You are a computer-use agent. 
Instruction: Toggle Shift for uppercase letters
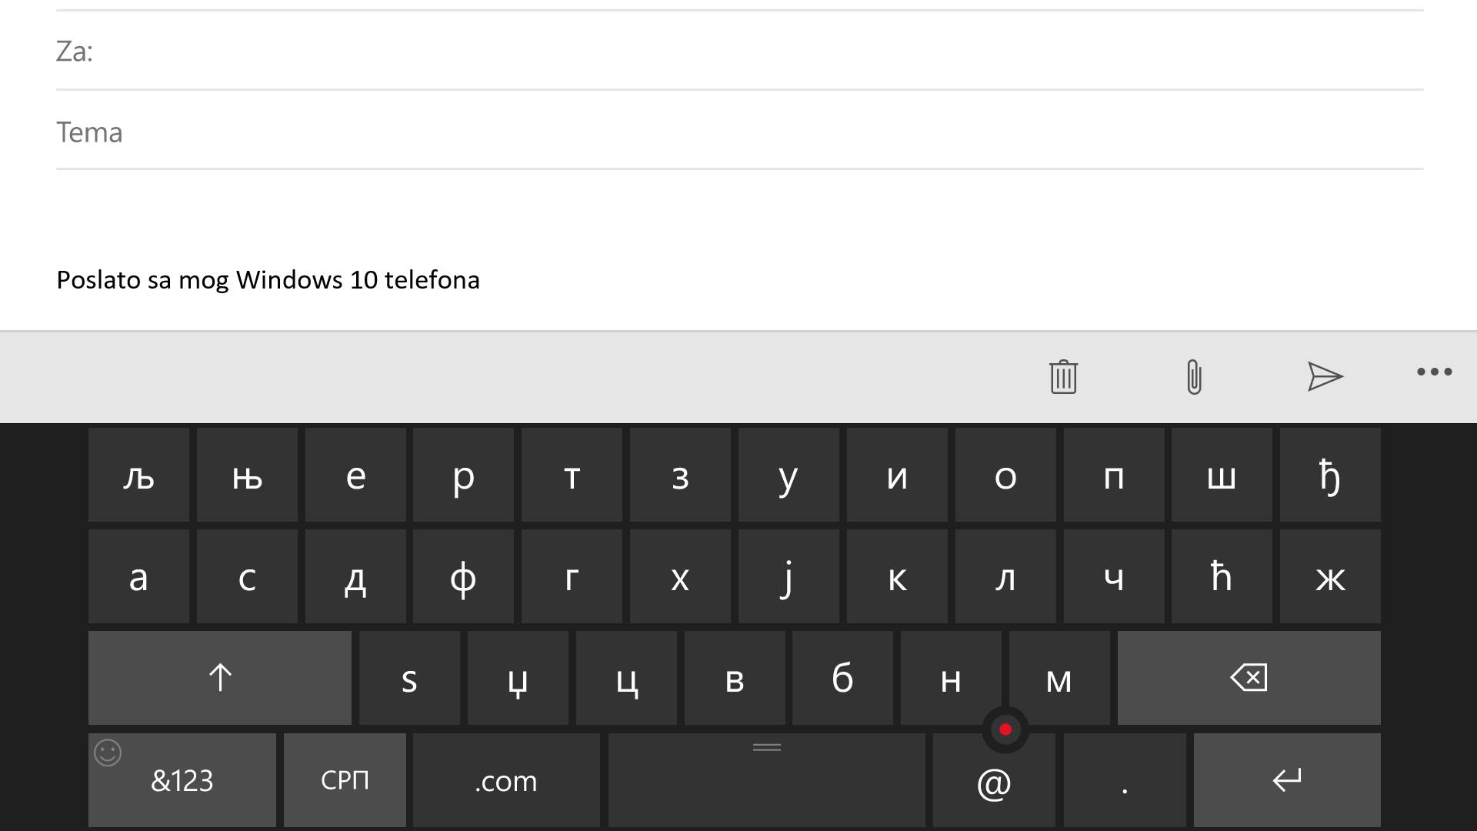click(220, 678)
